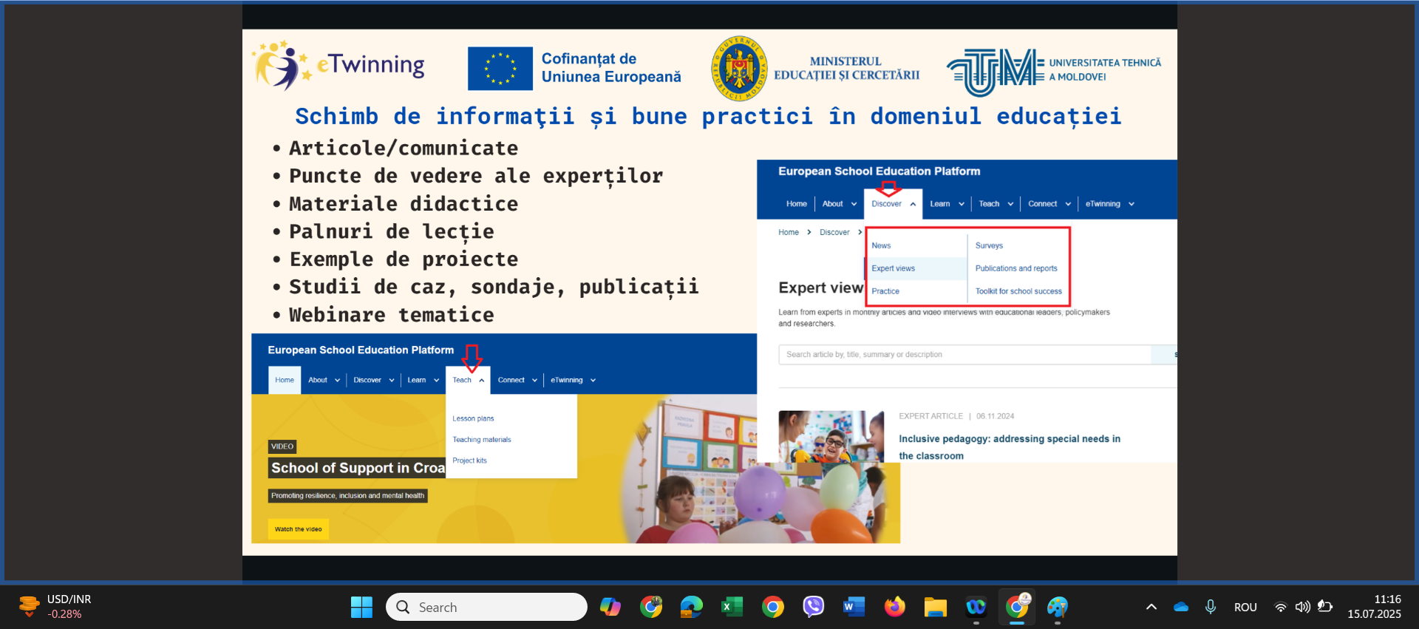
Task: Open the volume speaker control
Action: click(x=1302, y=607)
